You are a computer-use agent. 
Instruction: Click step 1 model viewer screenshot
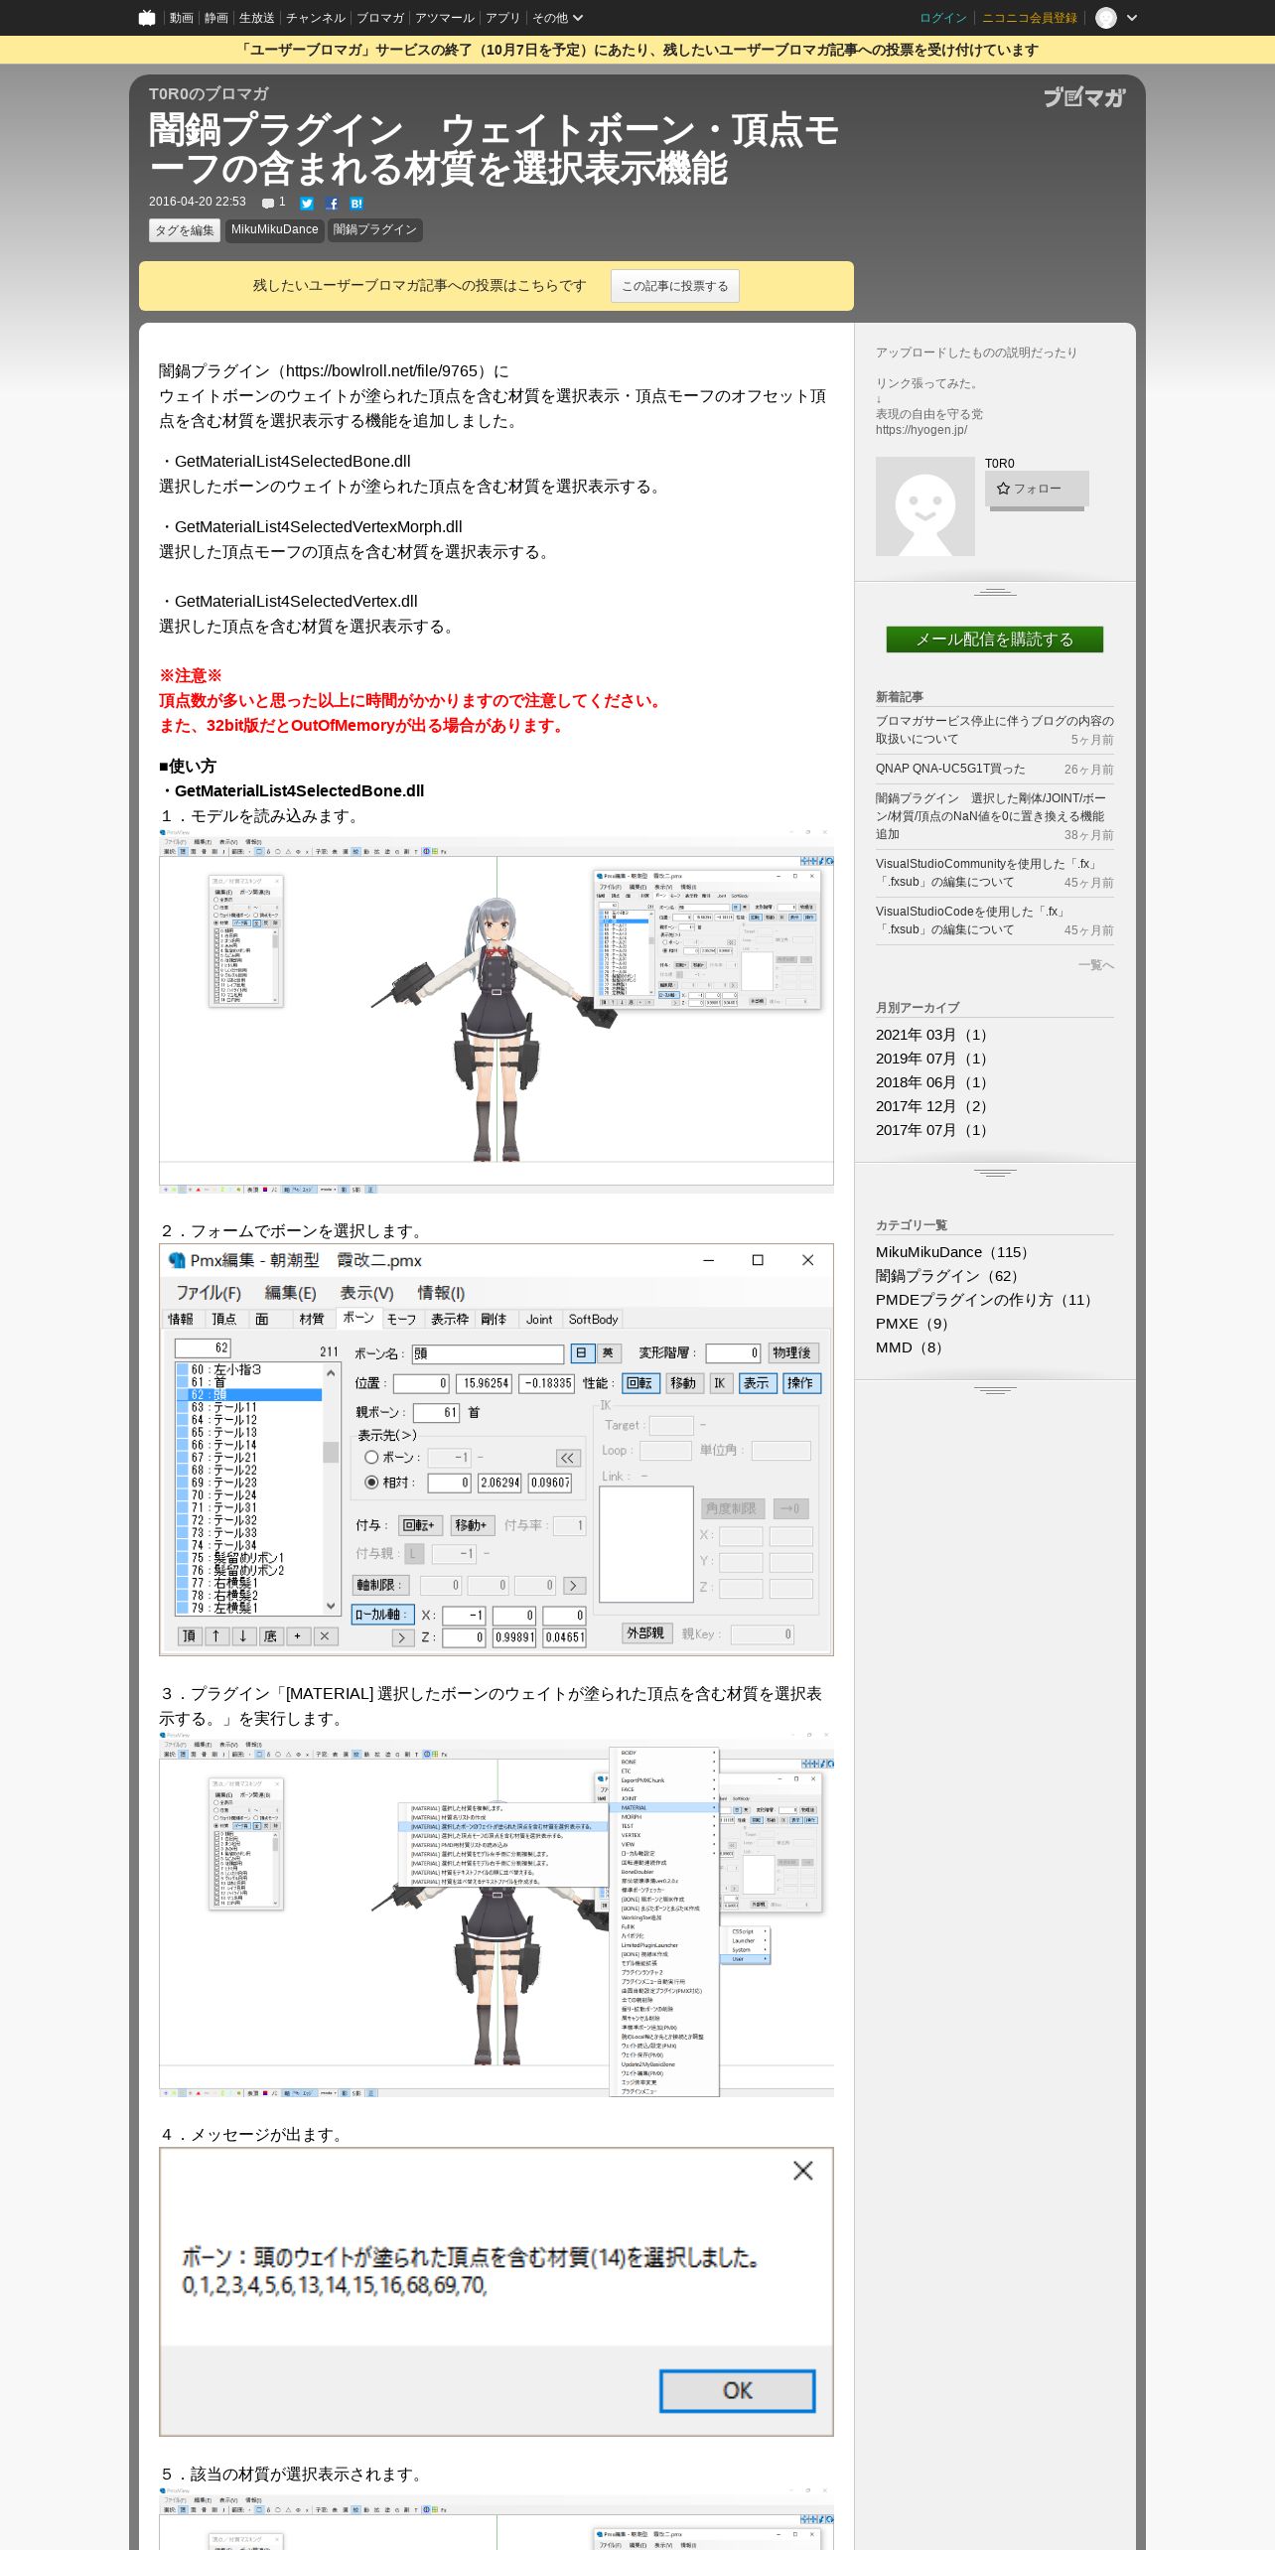[496, 1011]
